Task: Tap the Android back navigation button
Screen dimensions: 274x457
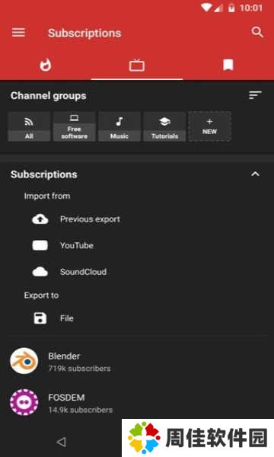Action: tap(61, 442)
